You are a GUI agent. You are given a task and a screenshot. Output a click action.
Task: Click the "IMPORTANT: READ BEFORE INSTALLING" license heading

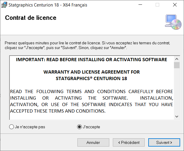(92, 59)
